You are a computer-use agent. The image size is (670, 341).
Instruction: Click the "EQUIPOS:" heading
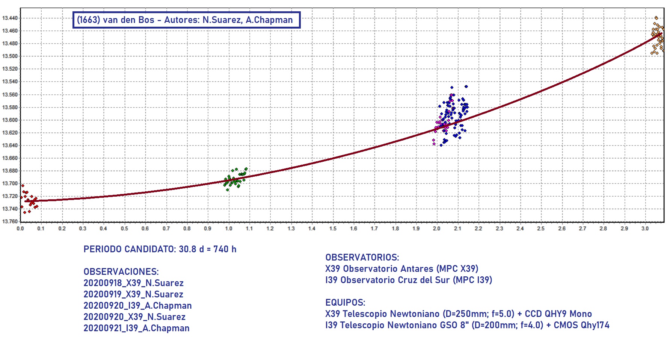coord(345,303)
